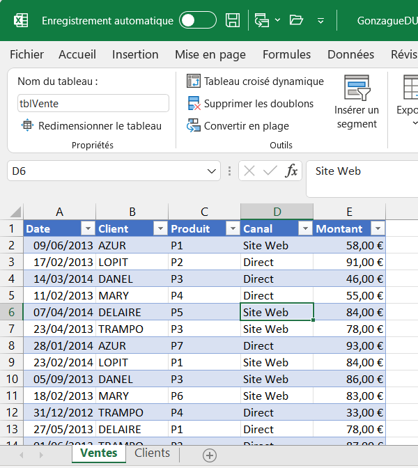This screenshot has height=468, width=418.
Task: Click the open folder icon
Action: pos(296,20)
